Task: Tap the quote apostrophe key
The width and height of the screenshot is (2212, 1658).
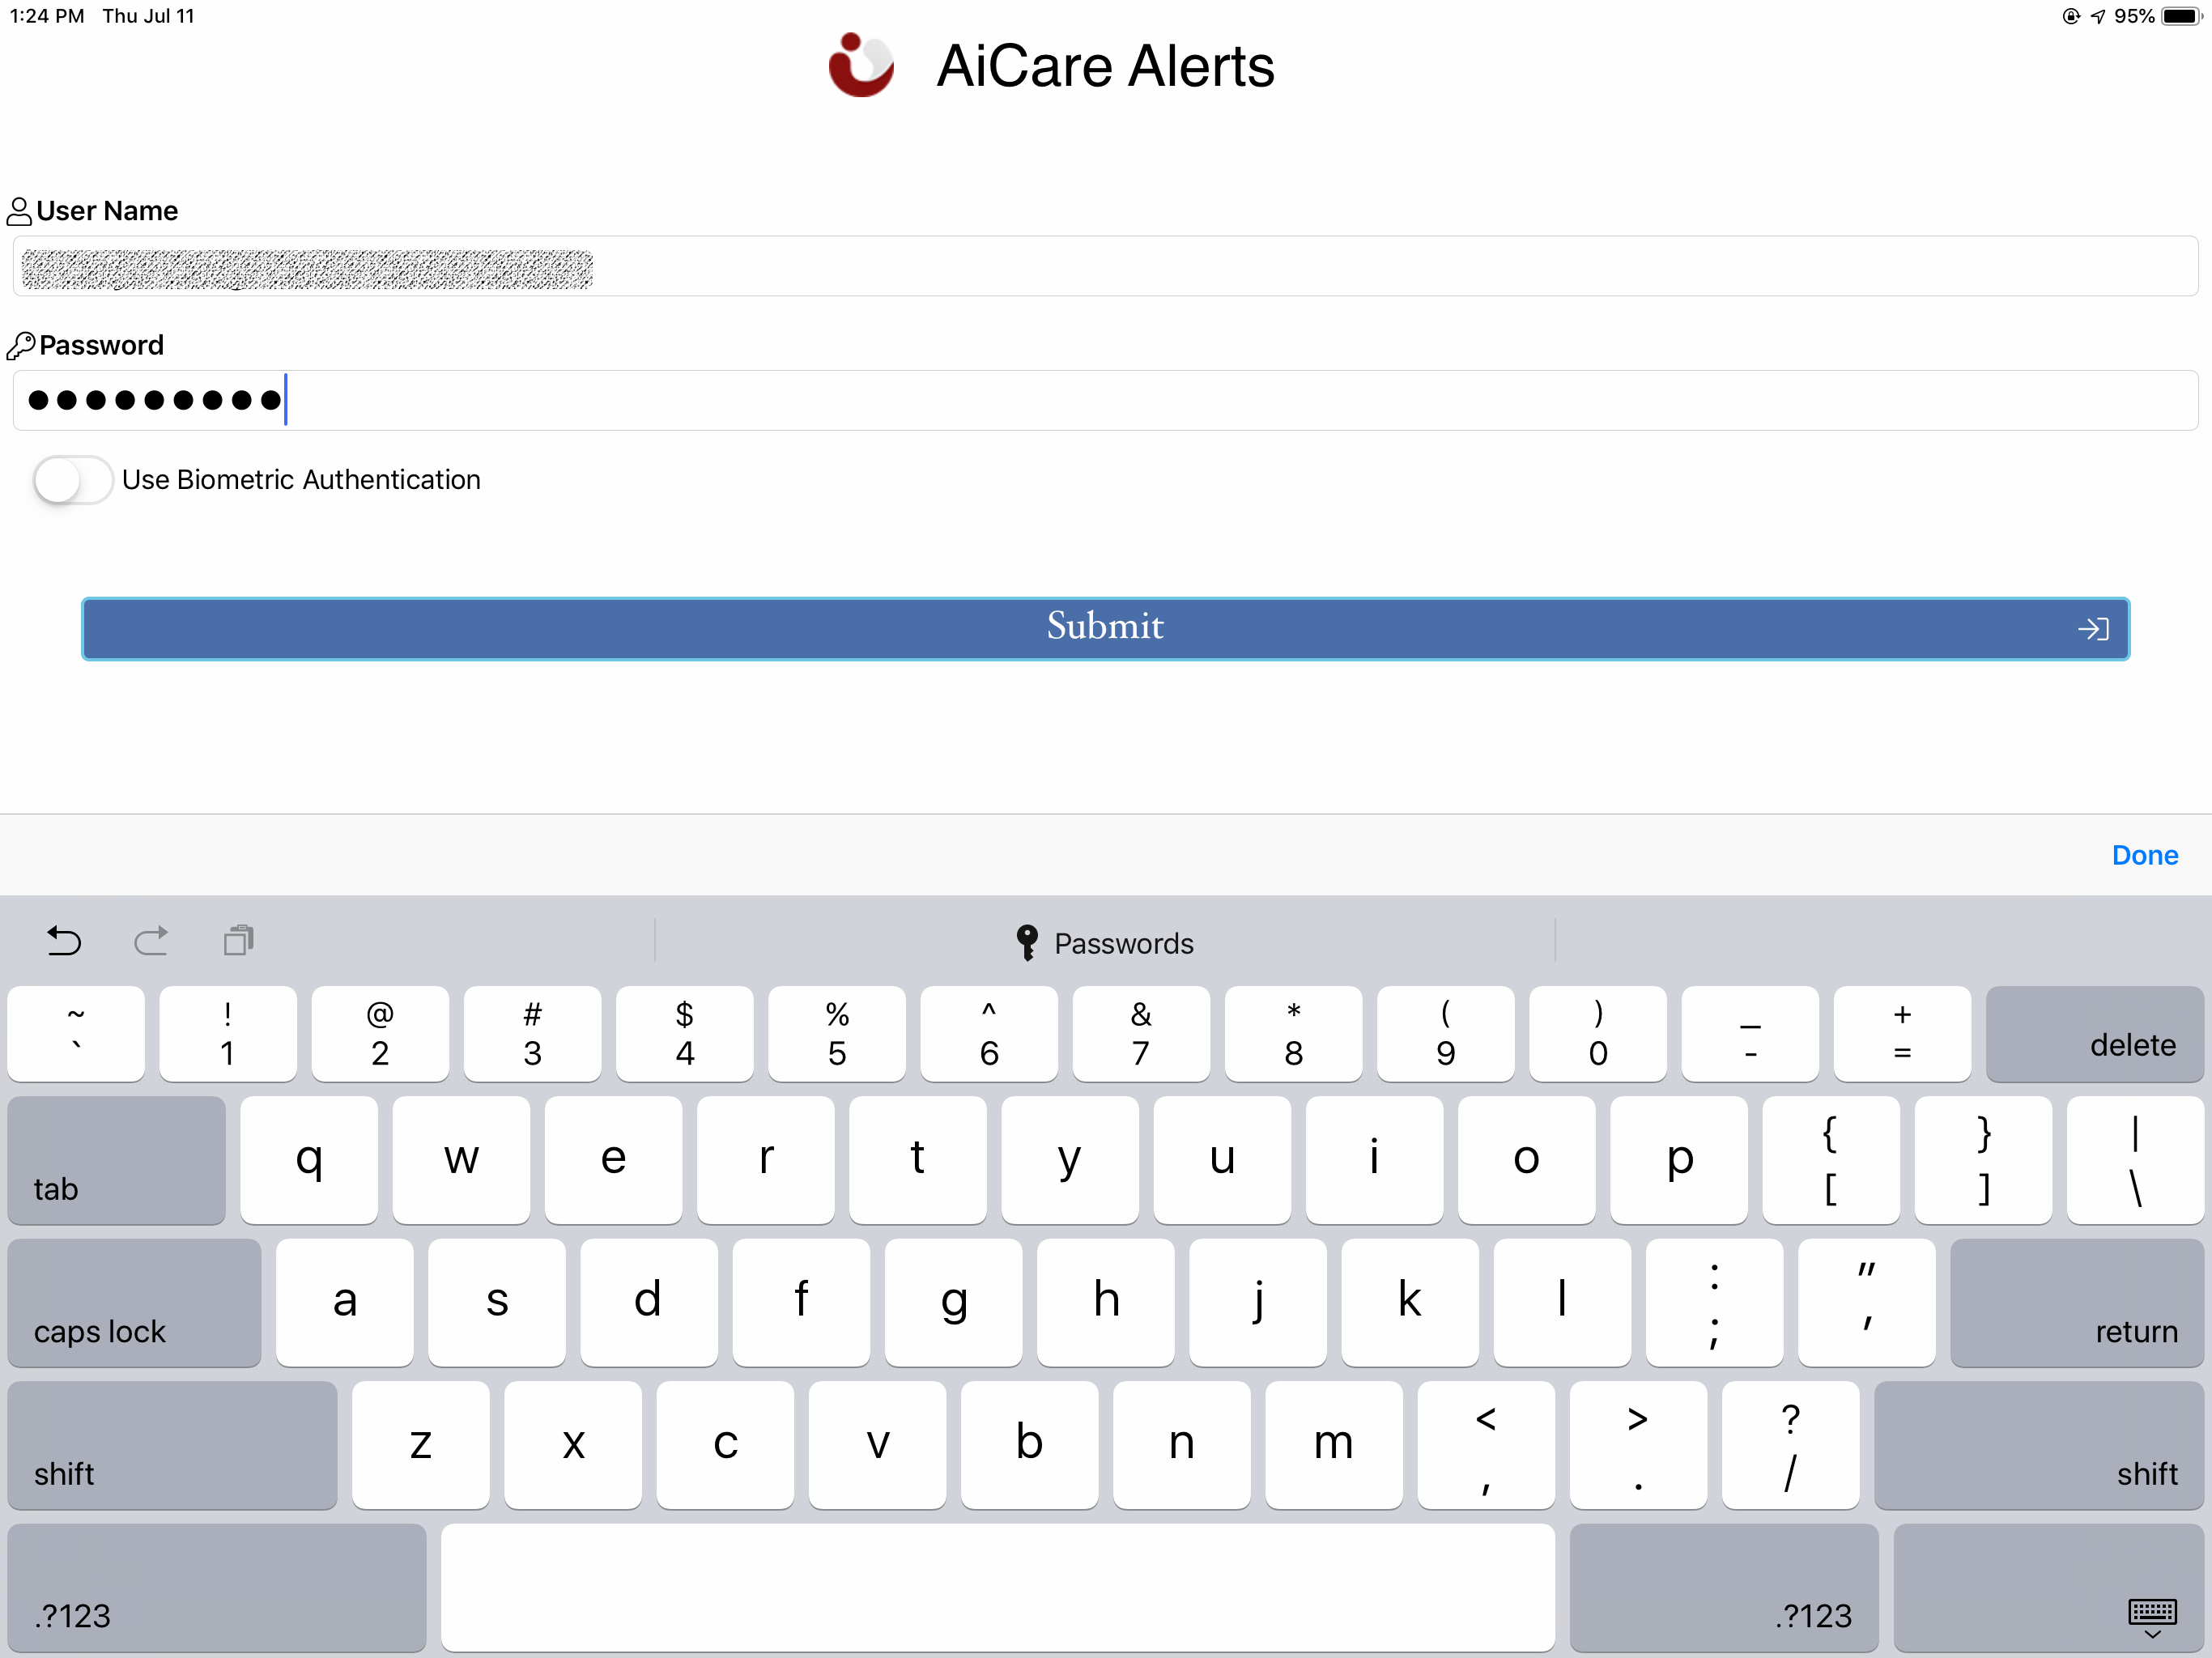Action: tap(1866, 1302)
